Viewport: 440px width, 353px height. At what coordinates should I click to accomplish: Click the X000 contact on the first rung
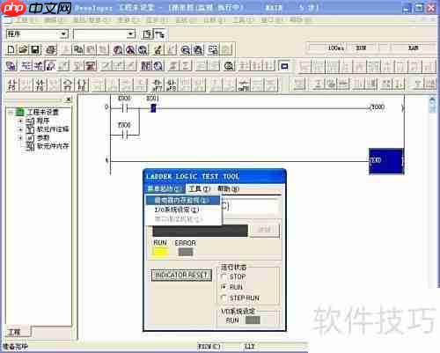[x=124, y=108]
